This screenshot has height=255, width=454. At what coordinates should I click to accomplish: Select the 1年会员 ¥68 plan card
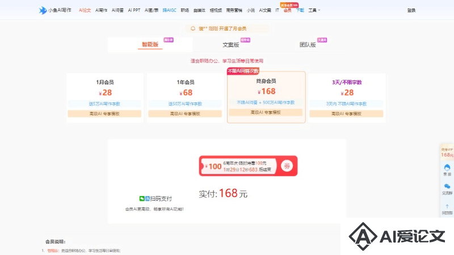coord(186,98)
